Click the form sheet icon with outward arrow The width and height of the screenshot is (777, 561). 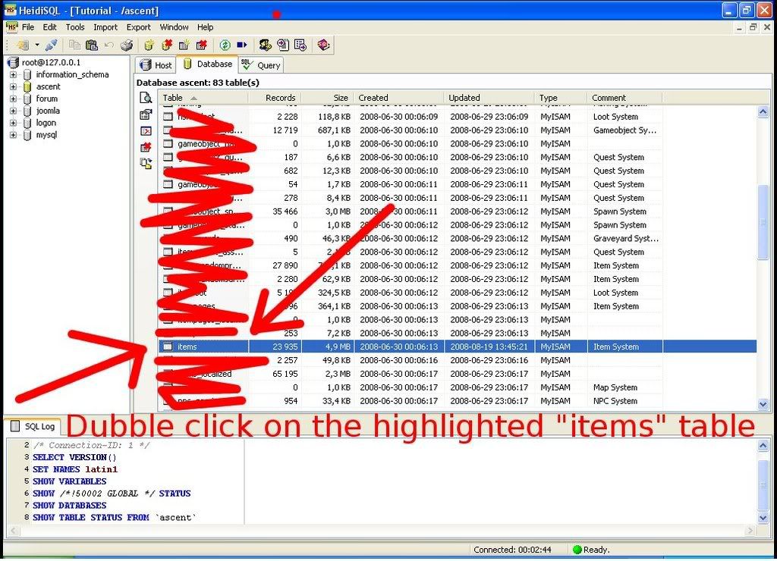click(x=300, y=45)
